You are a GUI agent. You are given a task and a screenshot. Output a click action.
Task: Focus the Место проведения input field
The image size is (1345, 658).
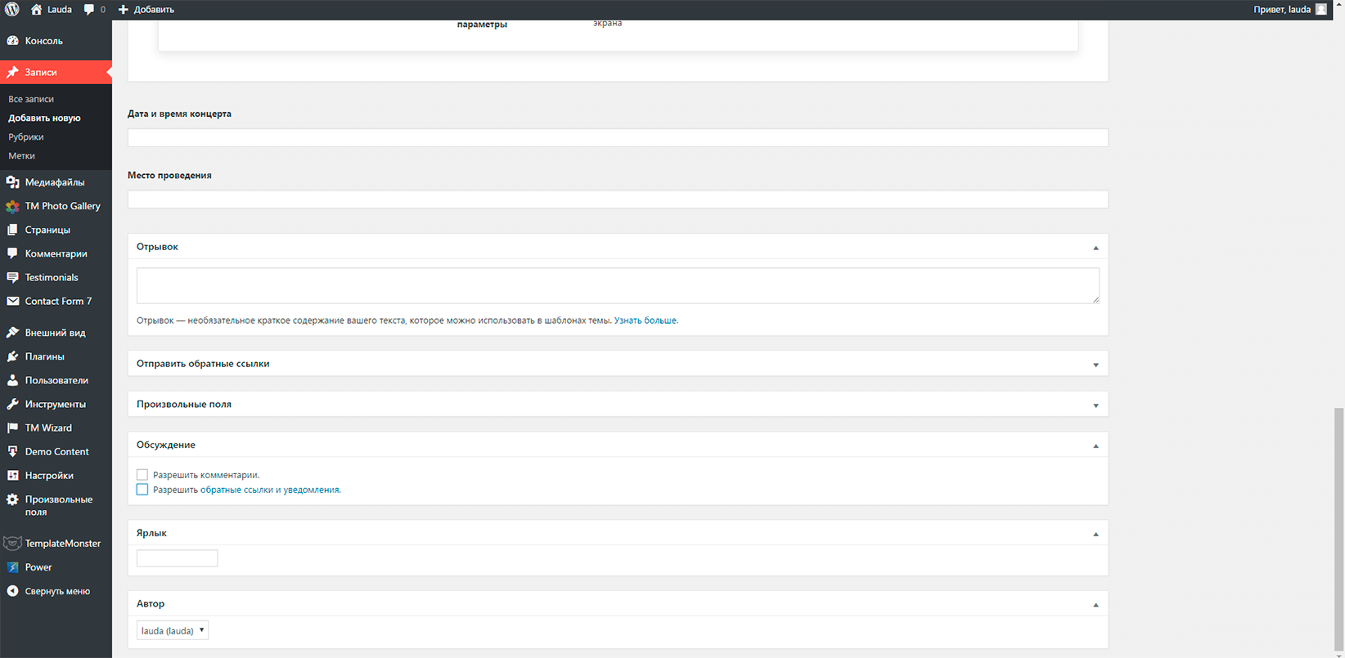(x=618, y=199)
